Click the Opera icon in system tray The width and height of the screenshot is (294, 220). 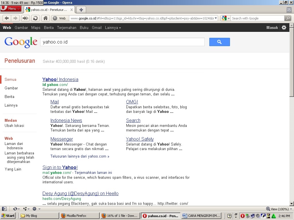(242, 216)
